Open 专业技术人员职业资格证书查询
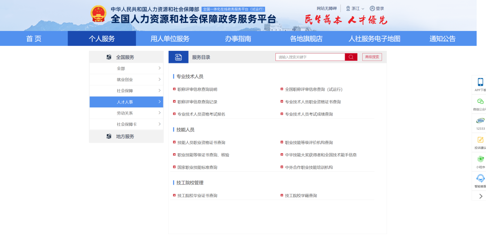The width and height of the screenshot is (486, 248). click(x=313, y=102)
